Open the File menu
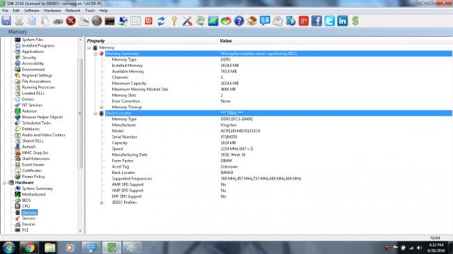453x254 pixels. point(5,10)
